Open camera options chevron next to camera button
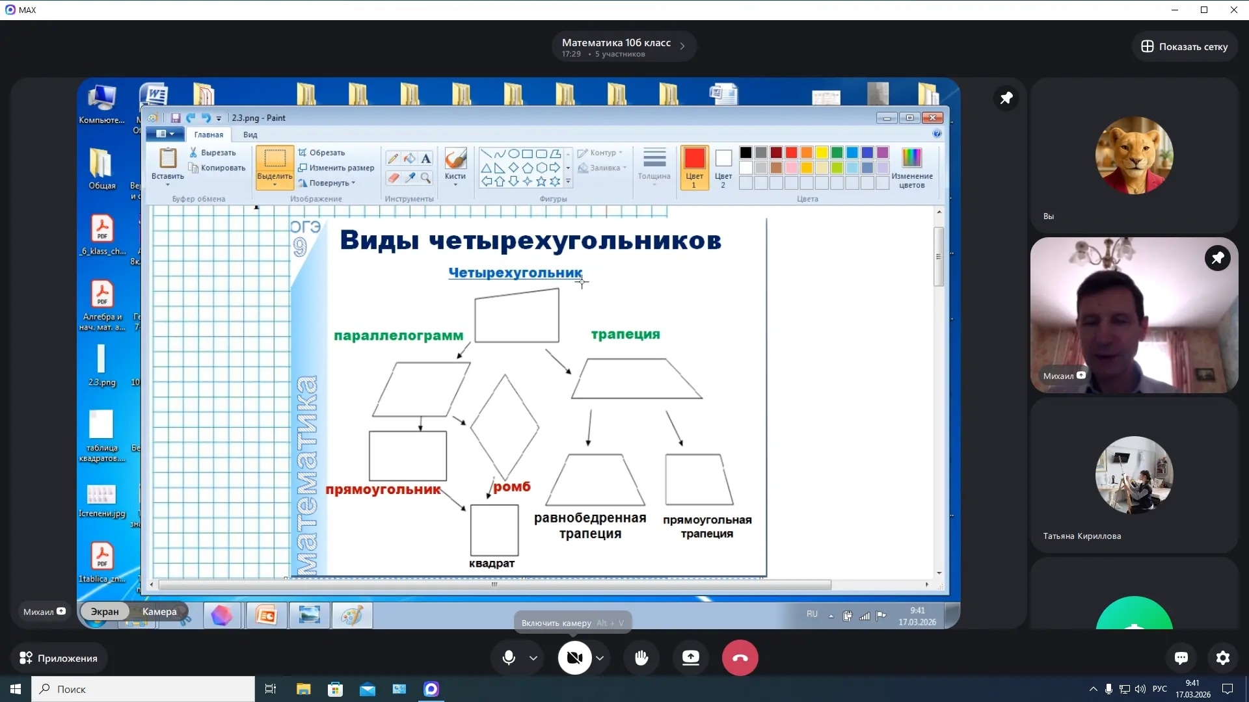Viewport: 1249px width, 702px height. 600,658
